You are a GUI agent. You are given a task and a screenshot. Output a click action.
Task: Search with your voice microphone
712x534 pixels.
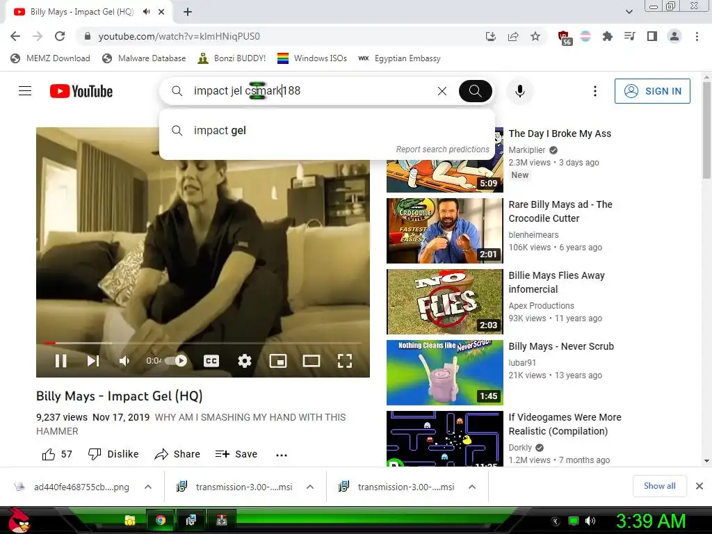(520, 91)
